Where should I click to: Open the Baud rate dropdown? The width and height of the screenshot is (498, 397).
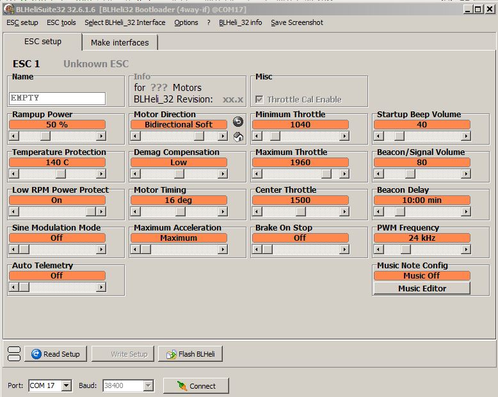(x=148, y=386)
